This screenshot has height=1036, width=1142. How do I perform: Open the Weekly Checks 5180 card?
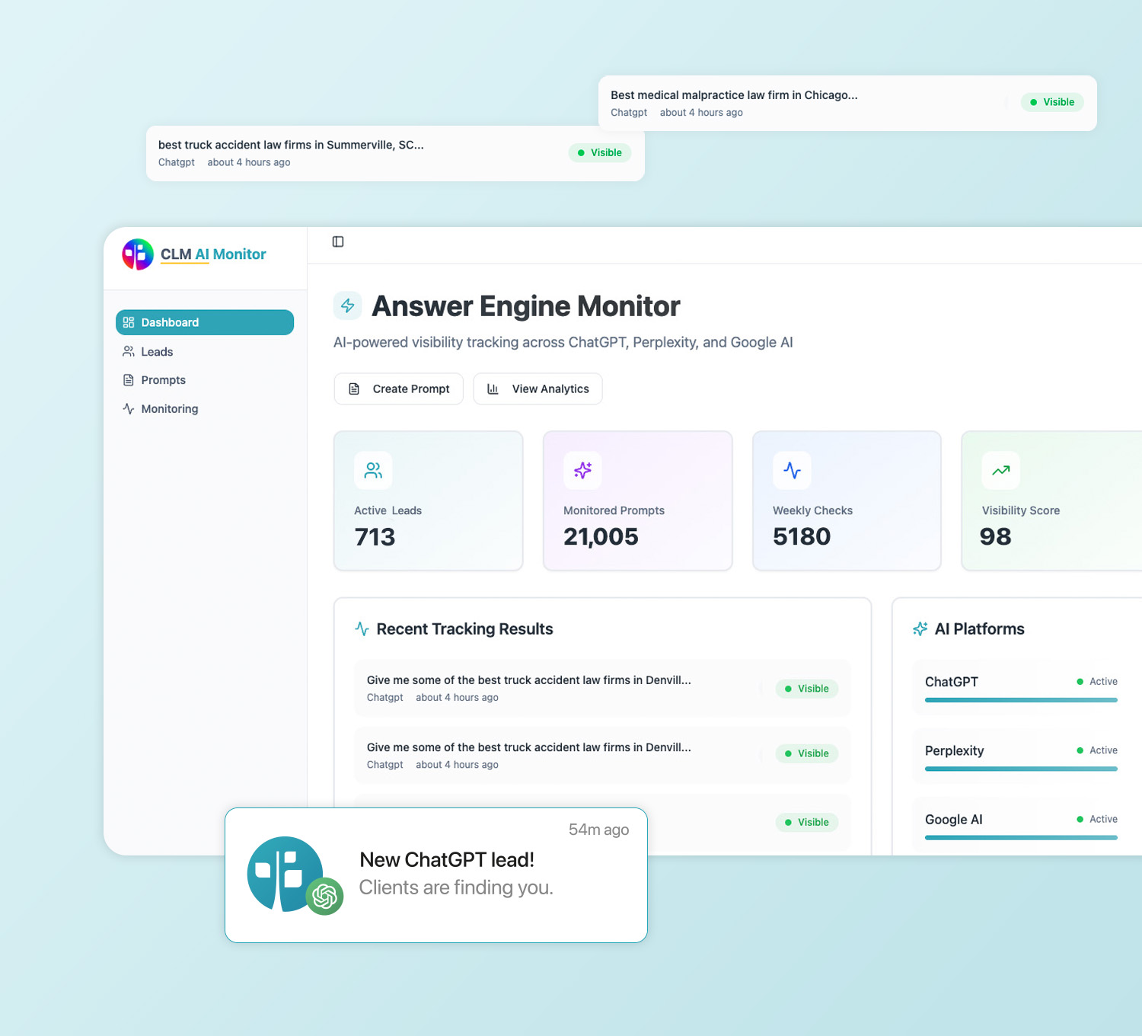coord(847,501)
